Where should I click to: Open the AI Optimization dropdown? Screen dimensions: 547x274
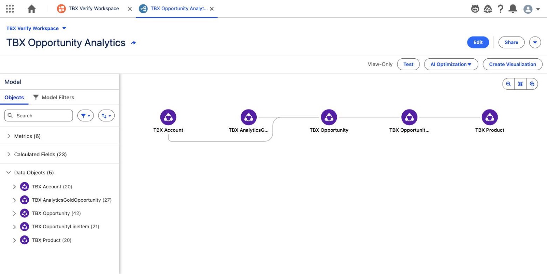(451, 64)
